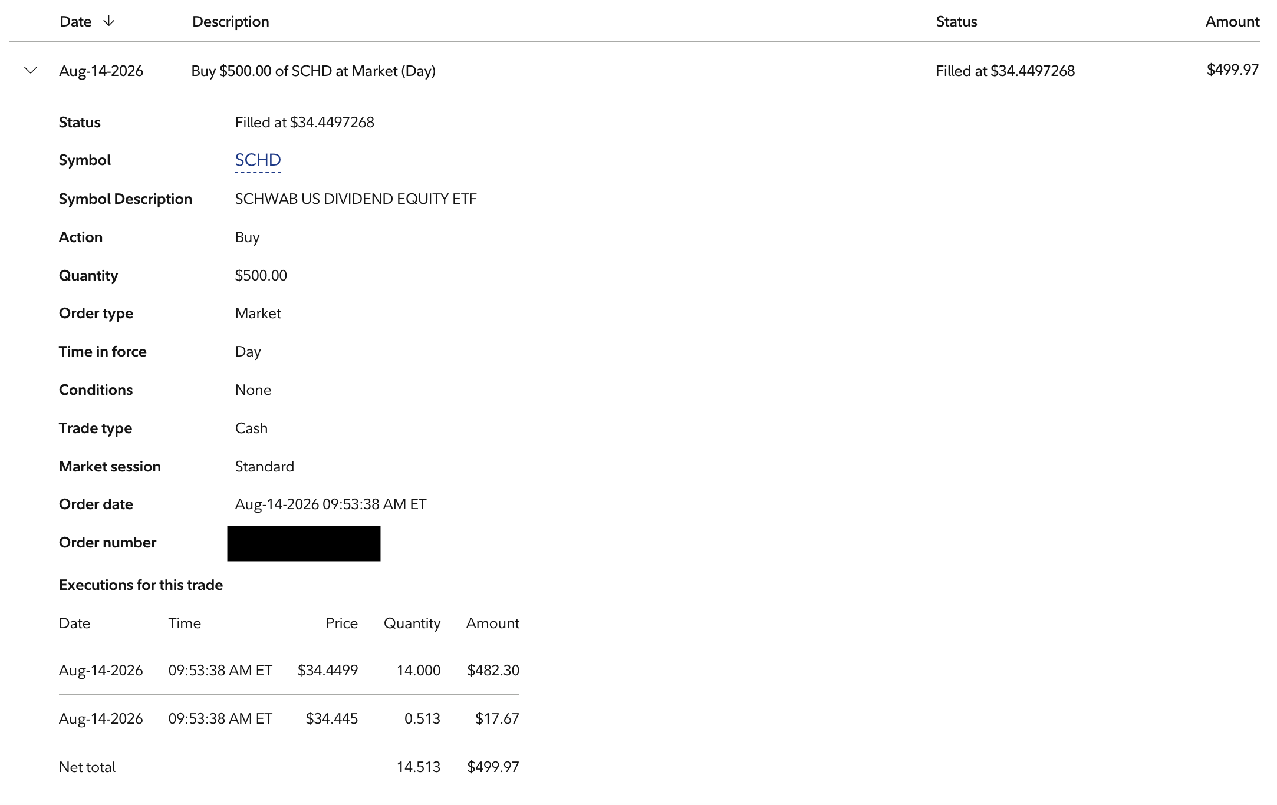The height and width of the screenshot is (805, 1277).
Task: Click the execution date in the $482.30 row
Action: (x=101, y=671)
